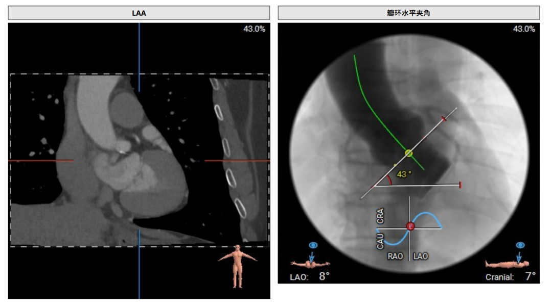
Task: Click the CRA axis label
Action: click(x=380, y=216)
